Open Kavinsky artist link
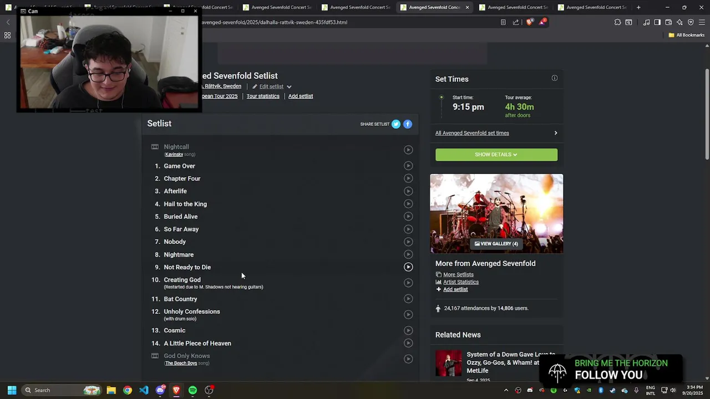 [x=174, y=155]
